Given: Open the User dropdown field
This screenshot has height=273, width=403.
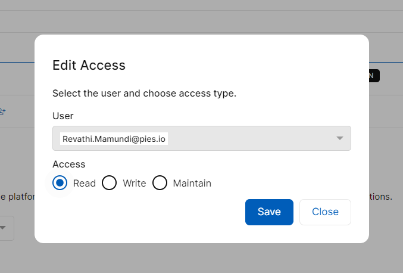Looking at the screenshot, I should (x=202, y=138).
